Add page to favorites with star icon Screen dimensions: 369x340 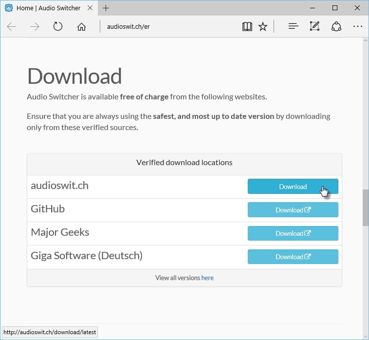click(x=262, y=27)
